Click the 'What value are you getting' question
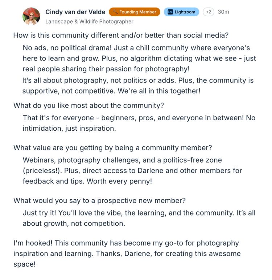Viewport: 272px width, 280px height. [112, 148]
